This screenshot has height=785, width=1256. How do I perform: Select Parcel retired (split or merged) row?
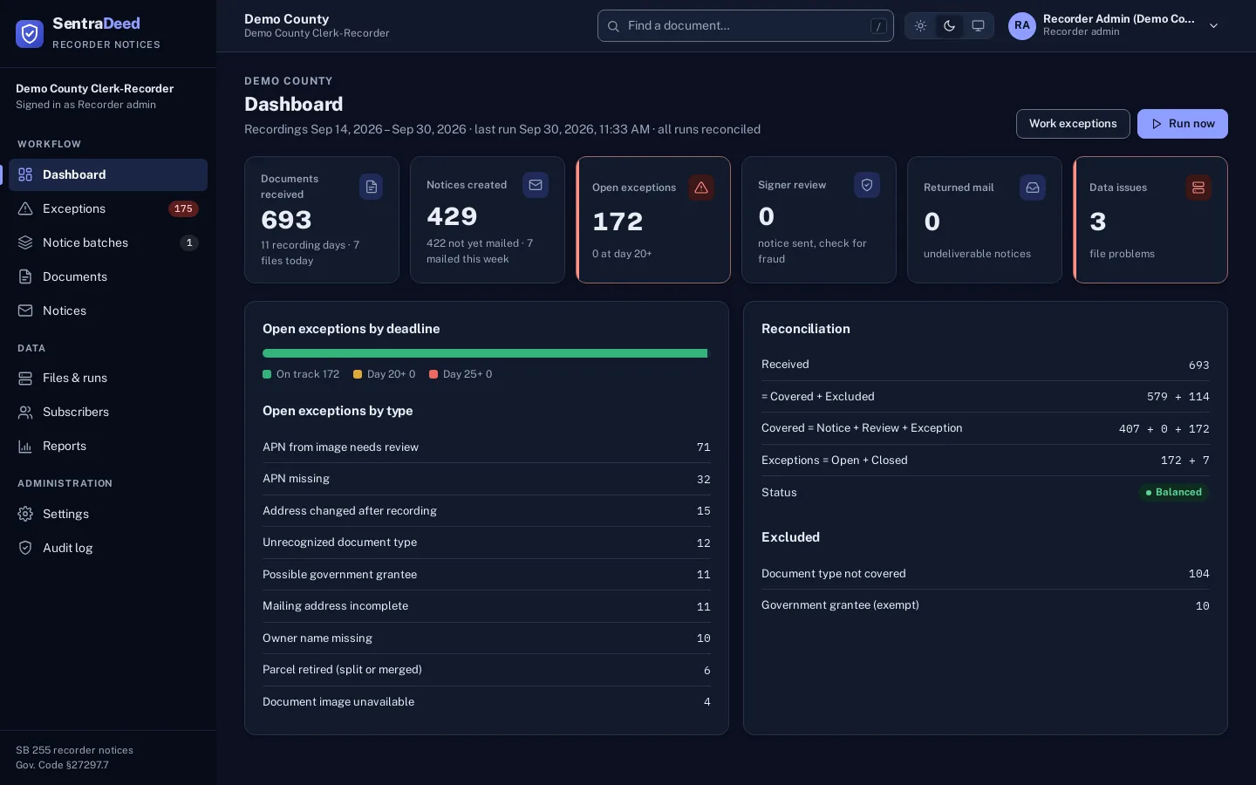click(x=487, y=670)
